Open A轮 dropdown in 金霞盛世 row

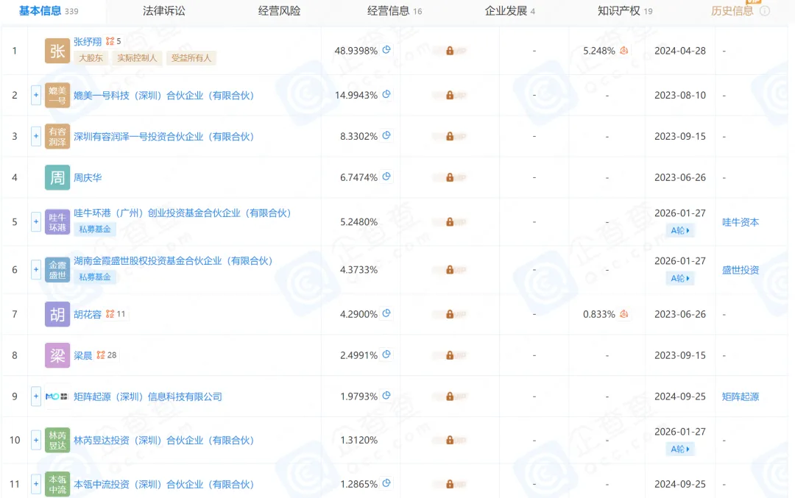pyautogui.click(x=680, y=278)
